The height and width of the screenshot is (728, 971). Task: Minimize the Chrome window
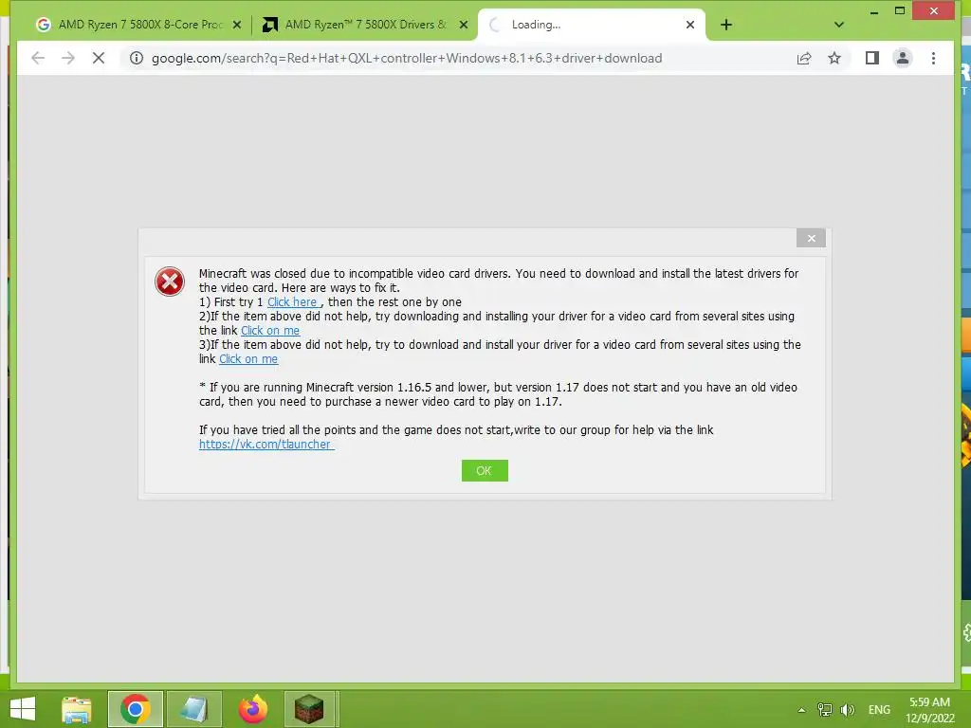point(873,11)
